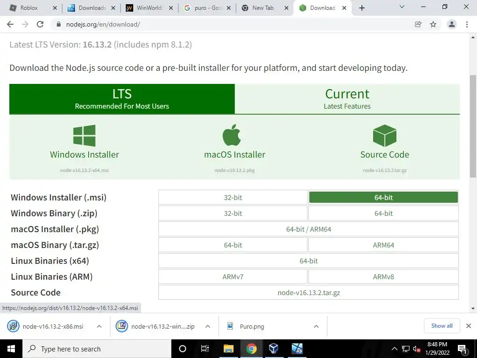Share this page using the share icon
This screenshot has width=477, height=358.
(418, 24)
